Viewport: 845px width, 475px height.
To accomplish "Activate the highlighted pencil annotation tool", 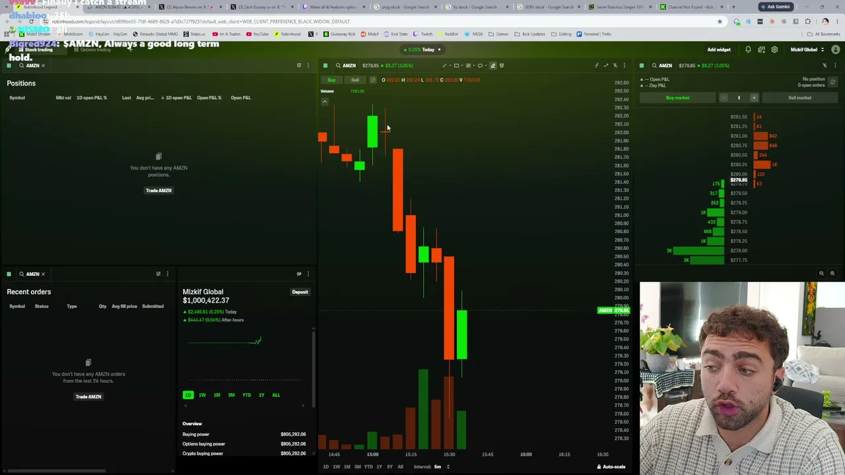I will [492, 65].
